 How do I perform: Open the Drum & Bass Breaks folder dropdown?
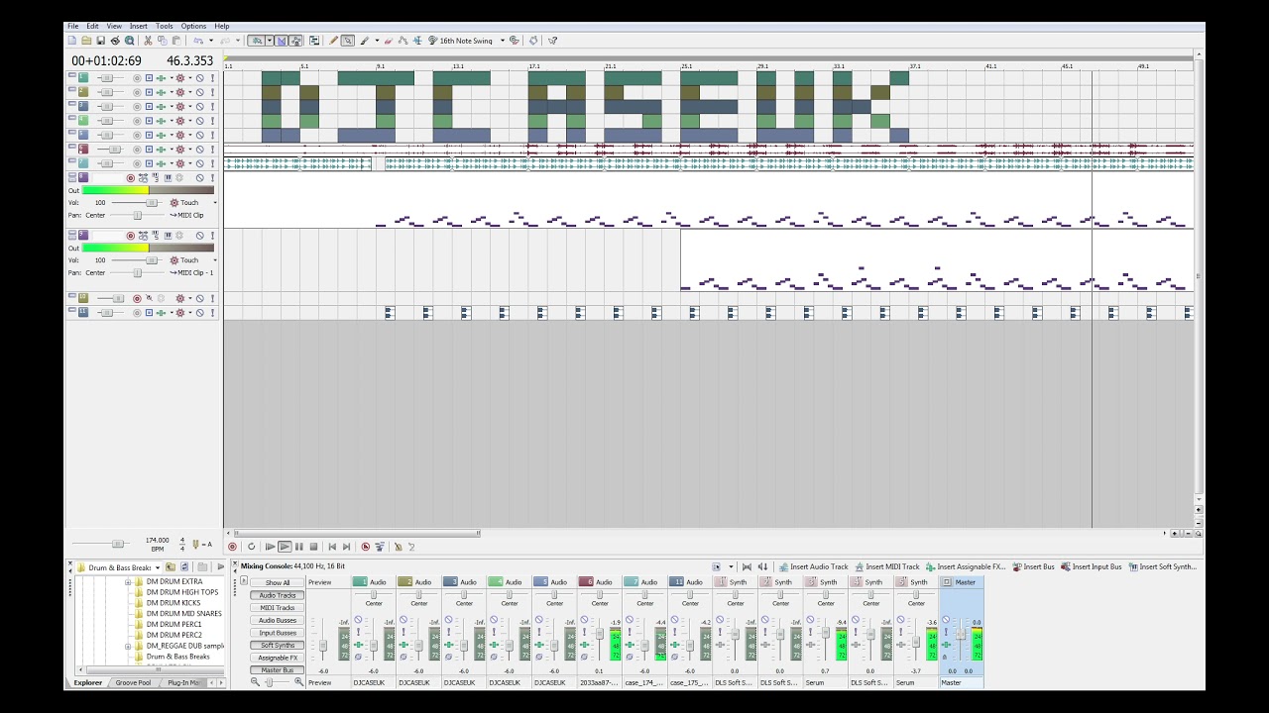157,567
